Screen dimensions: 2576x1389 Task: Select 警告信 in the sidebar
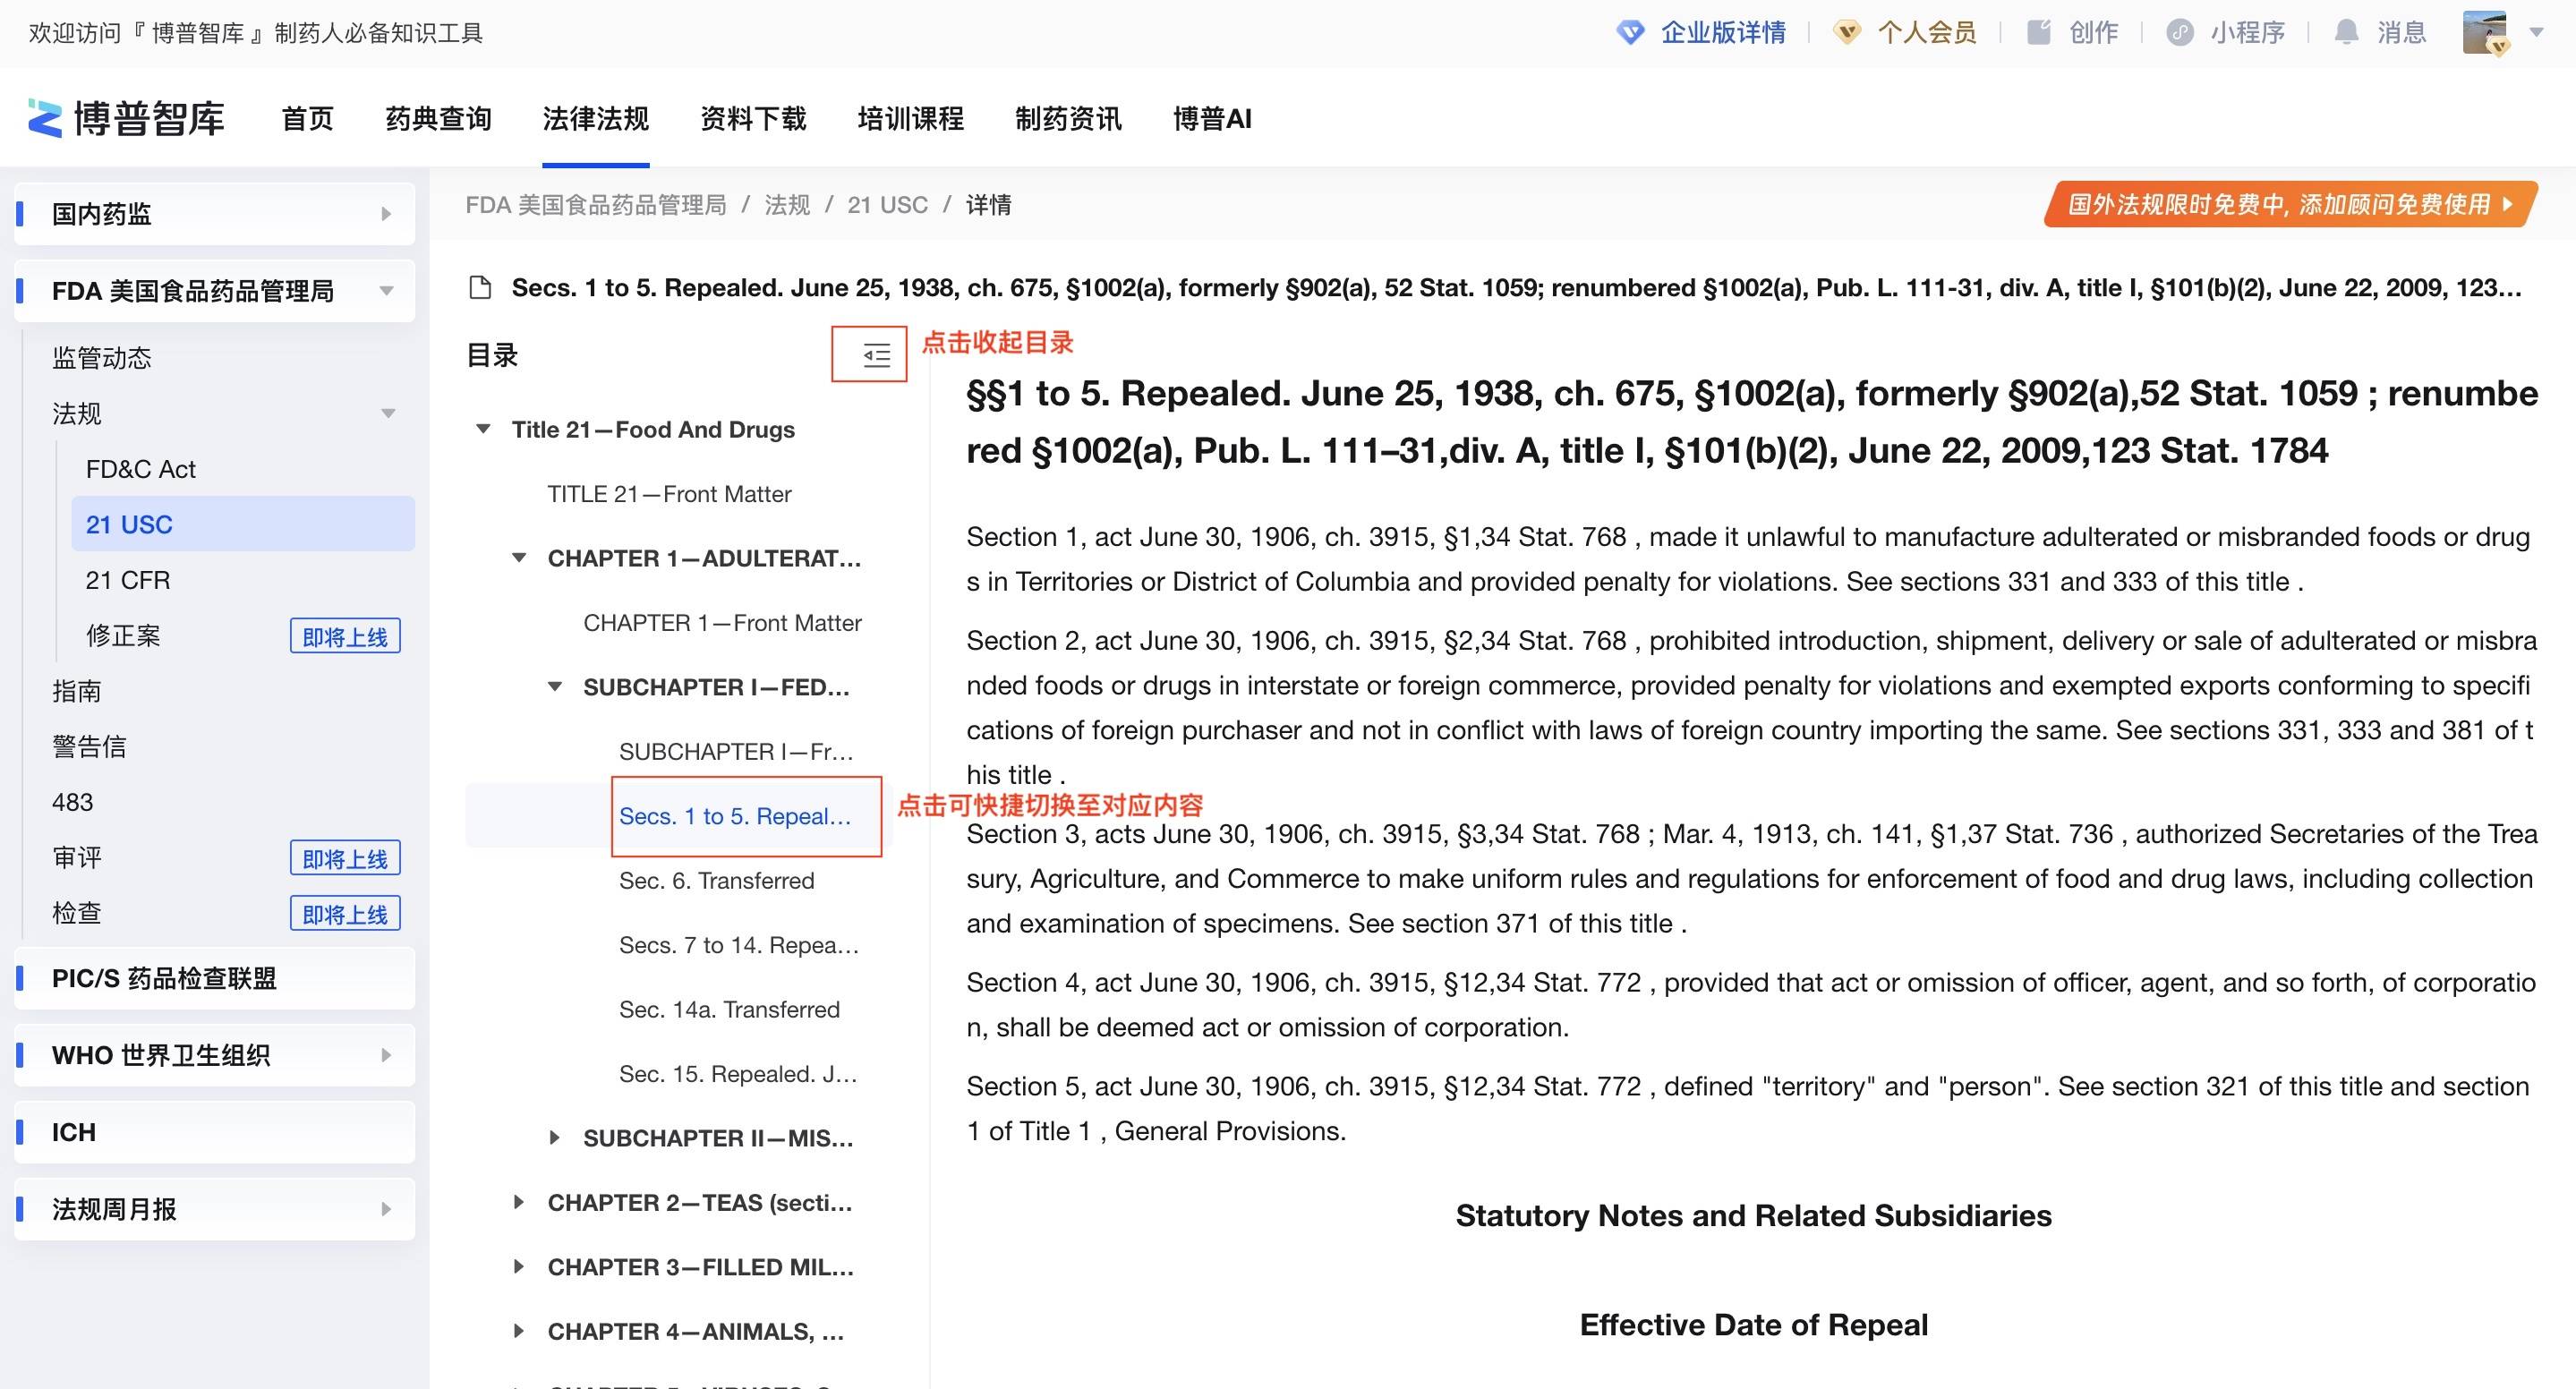pos(89,747)
